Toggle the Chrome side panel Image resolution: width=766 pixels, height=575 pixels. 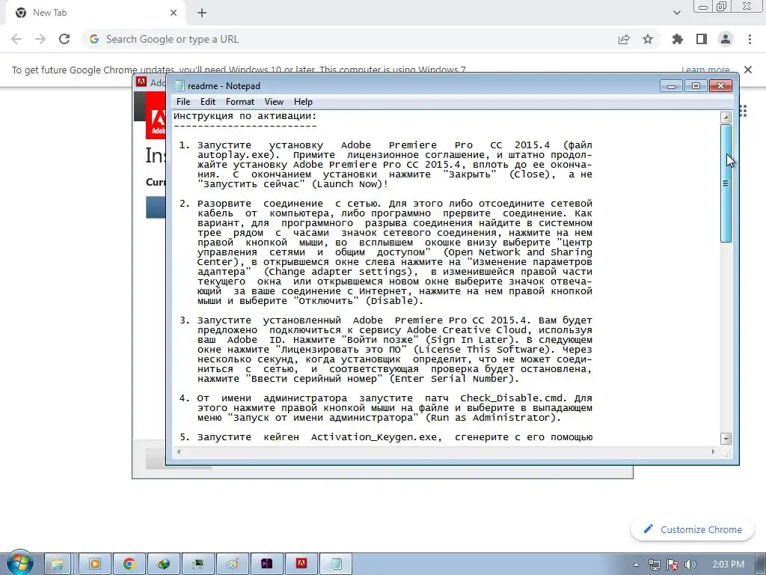702,39
